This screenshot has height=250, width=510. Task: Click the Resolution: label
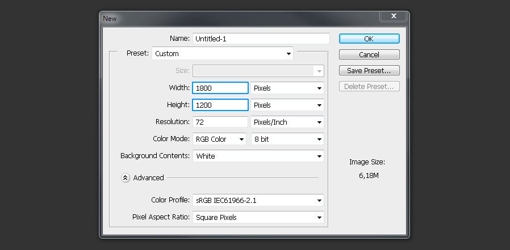[173, 122]
